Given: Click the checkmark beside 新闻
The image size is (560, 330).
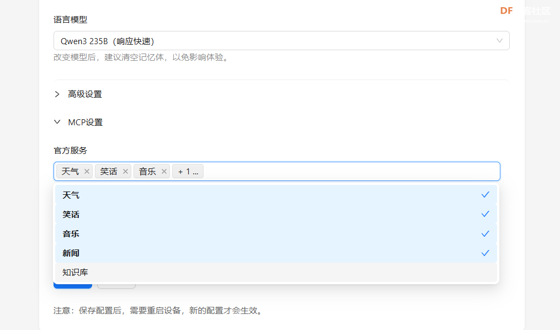Looking at the screenshot, I should tap(485, 253).
